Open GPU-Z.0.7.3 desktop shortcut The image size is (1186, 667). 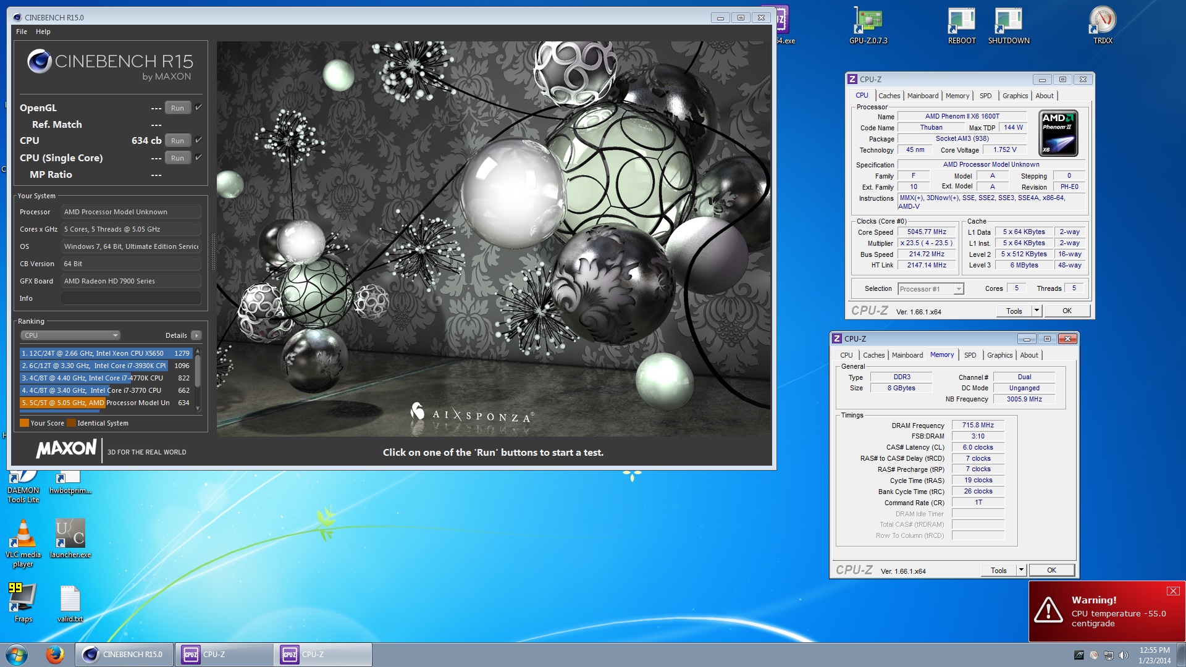[x=868, y=25]
